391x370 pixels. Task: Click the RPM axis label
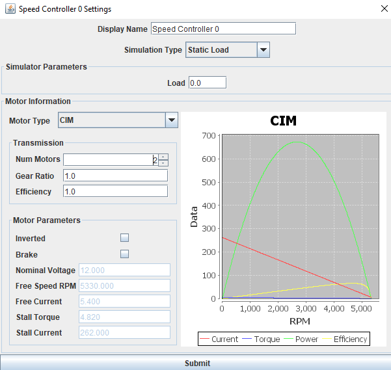300,321
